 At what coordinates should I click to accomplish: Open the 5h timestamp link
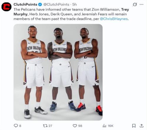tap(74, 4)
